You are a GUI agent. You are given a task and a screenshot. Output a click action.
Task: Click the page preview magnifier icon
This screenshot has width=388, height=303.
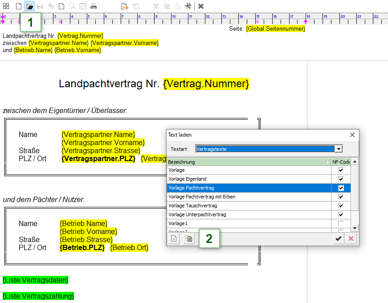point(61,6)
